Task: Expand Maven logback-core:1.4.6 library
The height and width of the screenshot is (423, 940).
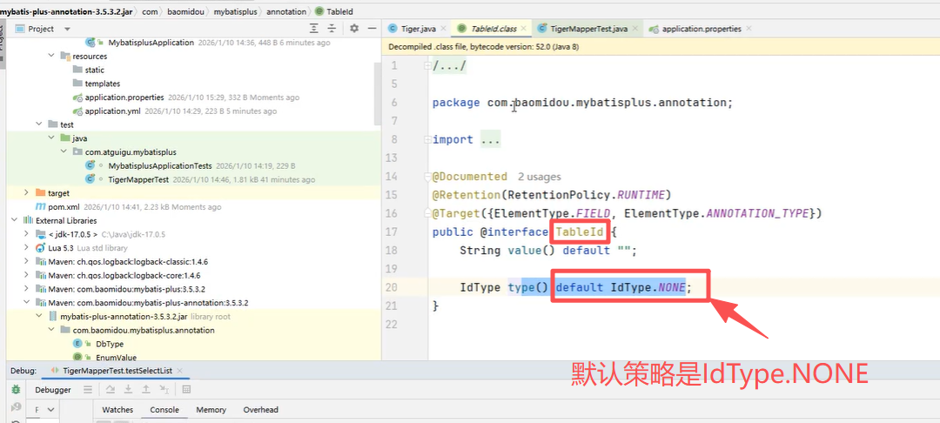Action: tap(26, 275)
